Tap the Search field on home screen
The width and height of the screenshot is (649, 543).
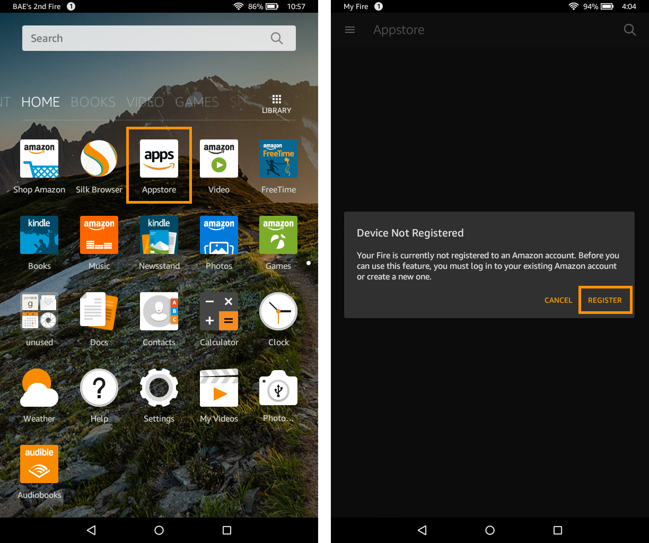[159, 38]
